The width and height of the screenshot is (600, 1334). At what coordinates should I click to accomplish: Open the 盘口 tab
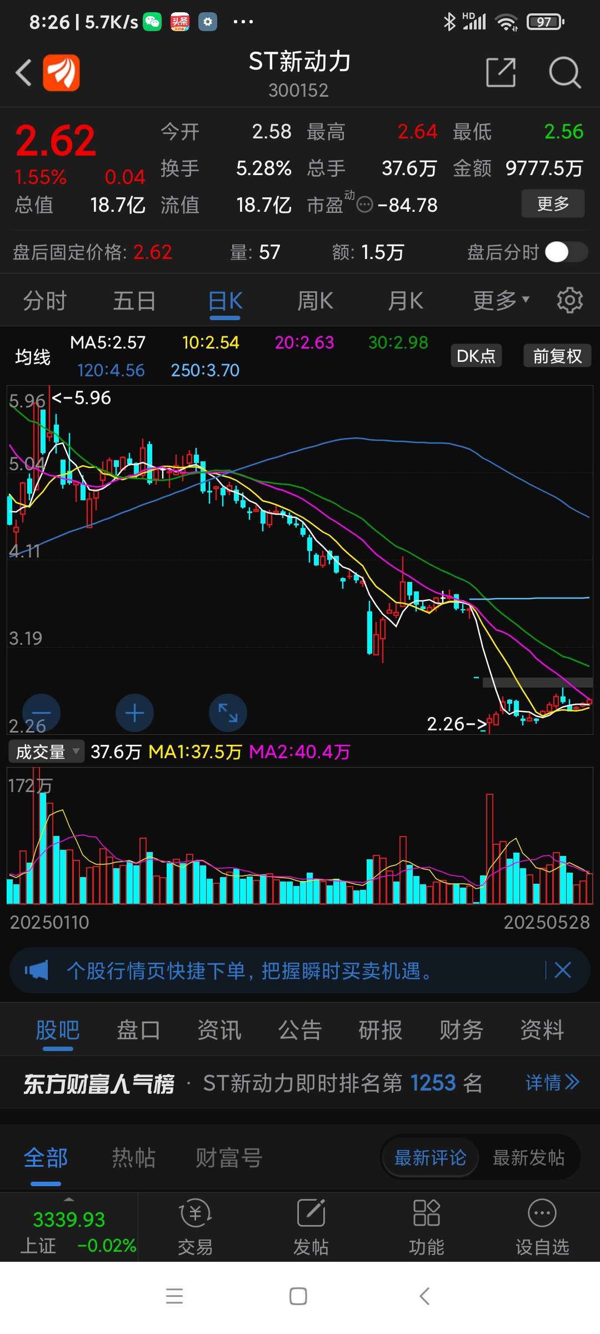pos(138,1030)
